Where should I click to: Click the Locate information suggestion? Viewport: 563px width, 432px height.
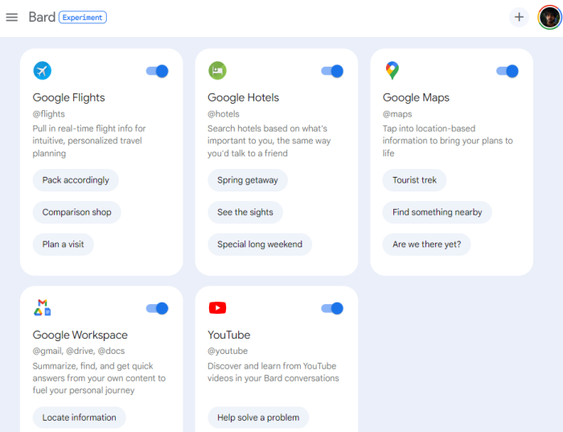pos(79,418)
